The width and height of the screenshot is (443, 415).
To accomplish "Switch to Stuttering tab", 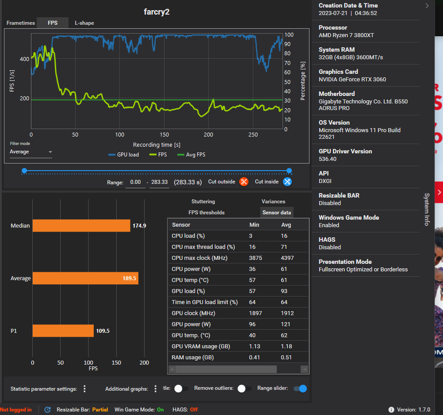I will pos(203,202).
